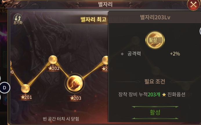
Task: Select the ★202 constellation node orb
Action: 53,60
